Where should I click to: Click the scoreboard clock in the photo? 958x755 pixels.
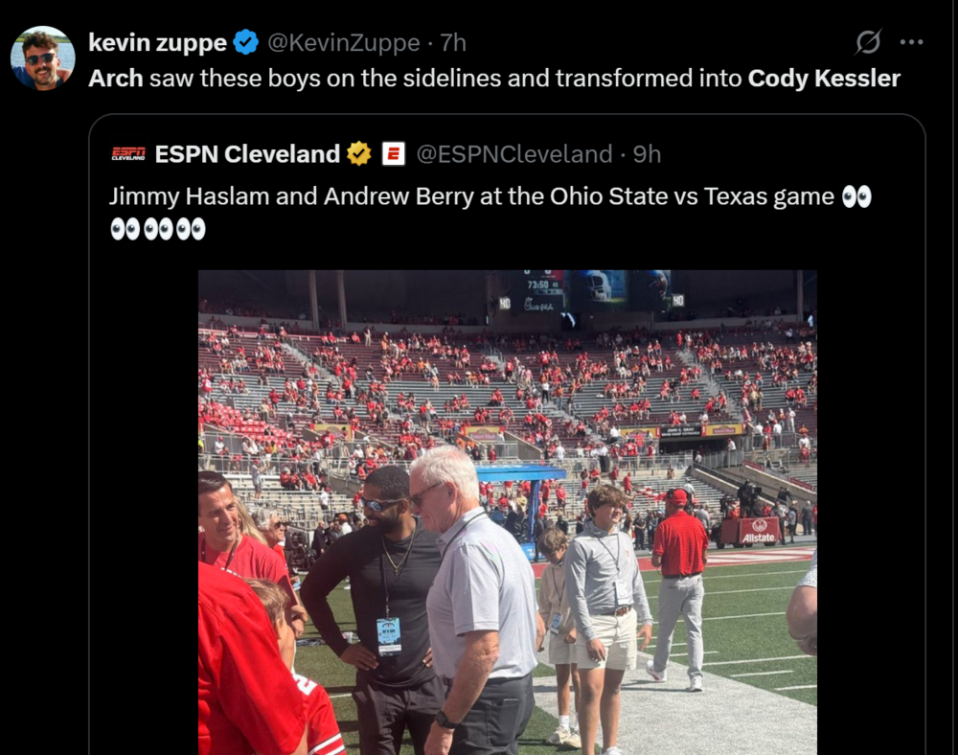[x=537, y=285]
